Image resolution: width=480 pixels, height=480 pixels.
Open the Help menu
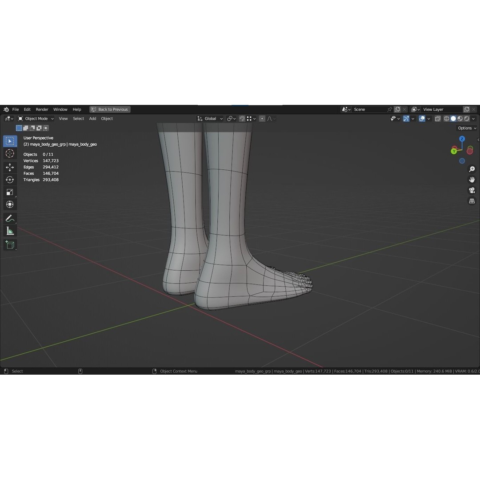click(77, 109)
